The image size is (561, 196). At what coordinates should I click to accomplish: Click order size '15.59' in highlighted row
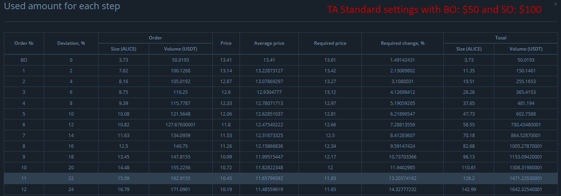(124, 178)
